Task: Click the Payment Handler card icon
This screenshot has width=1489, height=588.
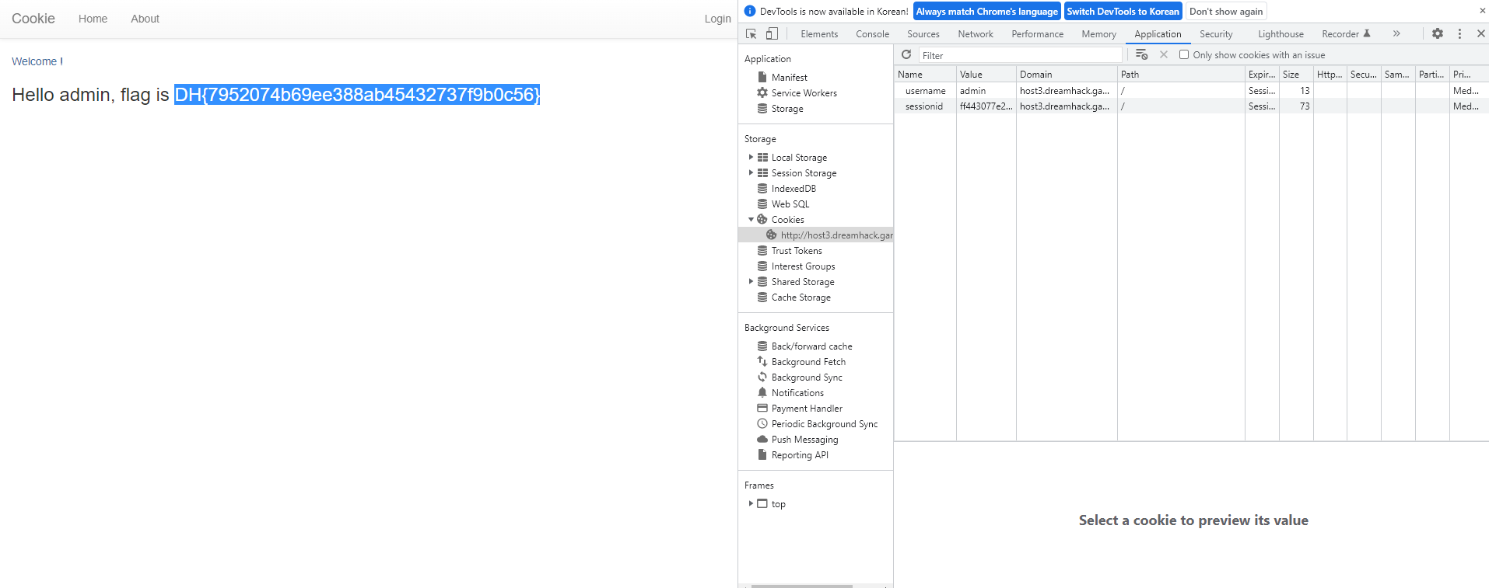Action: pyautogui.click(x=762, y=408)
